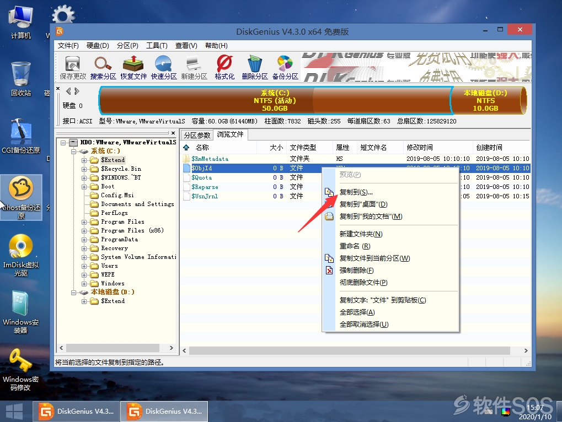Choose 重命名(R) in context menu

coord(390,246)
